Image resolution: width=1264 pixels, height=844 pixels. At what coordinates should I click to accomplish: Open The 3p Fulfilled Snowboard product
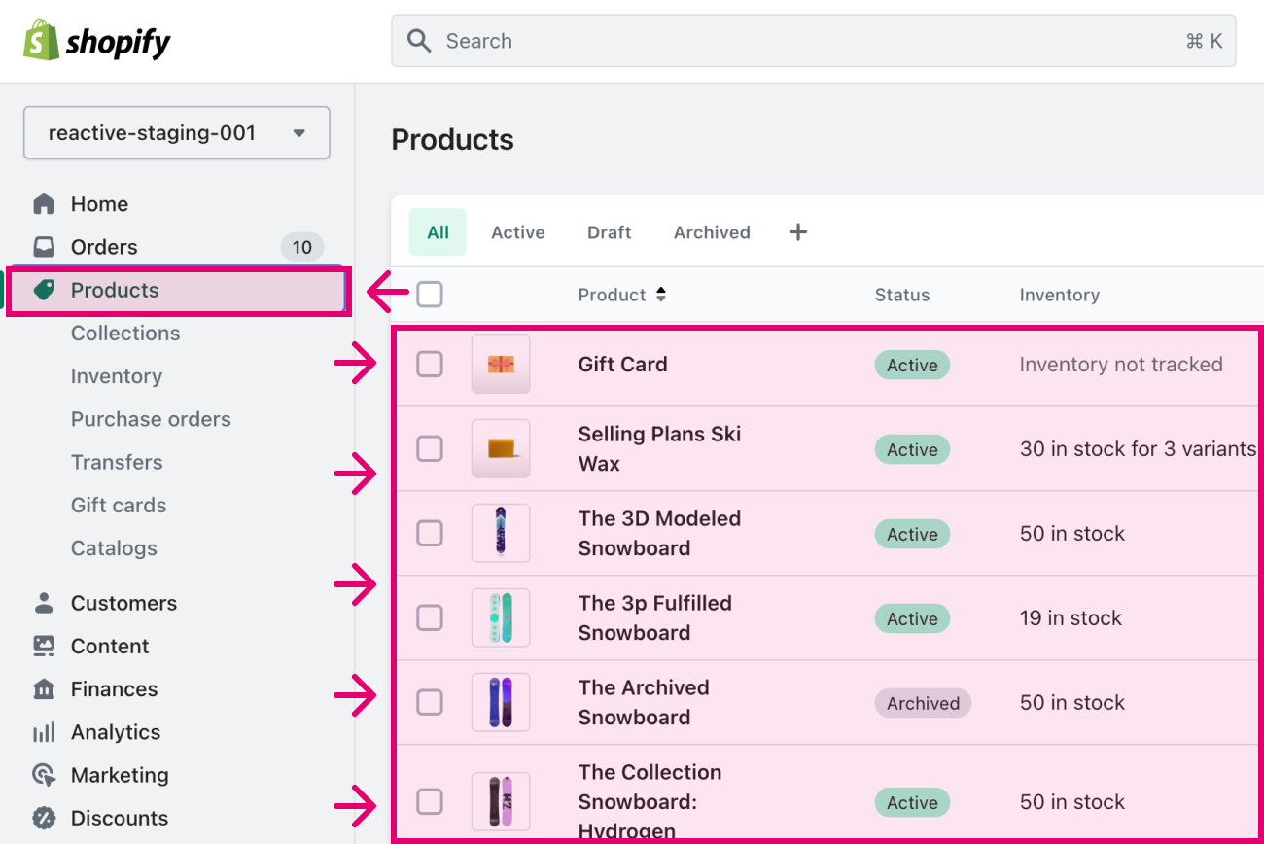pyautogui.click(x=654, y=618)
